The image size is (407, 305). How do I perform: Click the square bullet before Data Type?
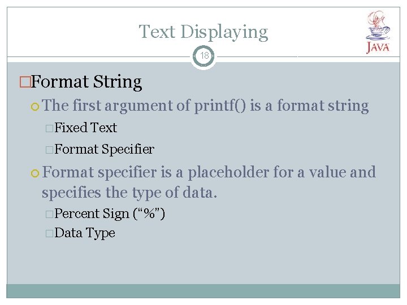coord(50,233)
